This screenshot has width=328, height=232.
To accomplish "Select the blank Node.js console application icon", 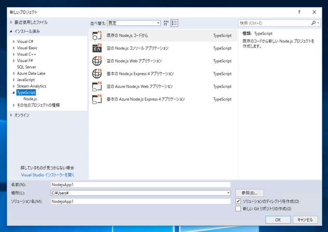I will pyautogui.click(x=97, y=48).
